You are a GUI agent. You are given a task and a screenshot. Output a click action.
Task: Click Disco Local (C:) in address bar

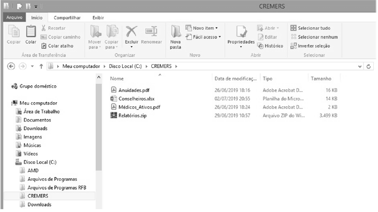(125, 66)
